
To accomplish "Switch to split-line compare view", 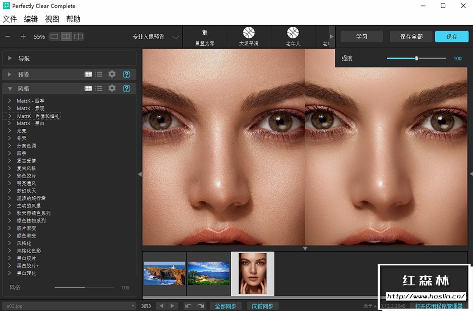I will tap(78, 37).
